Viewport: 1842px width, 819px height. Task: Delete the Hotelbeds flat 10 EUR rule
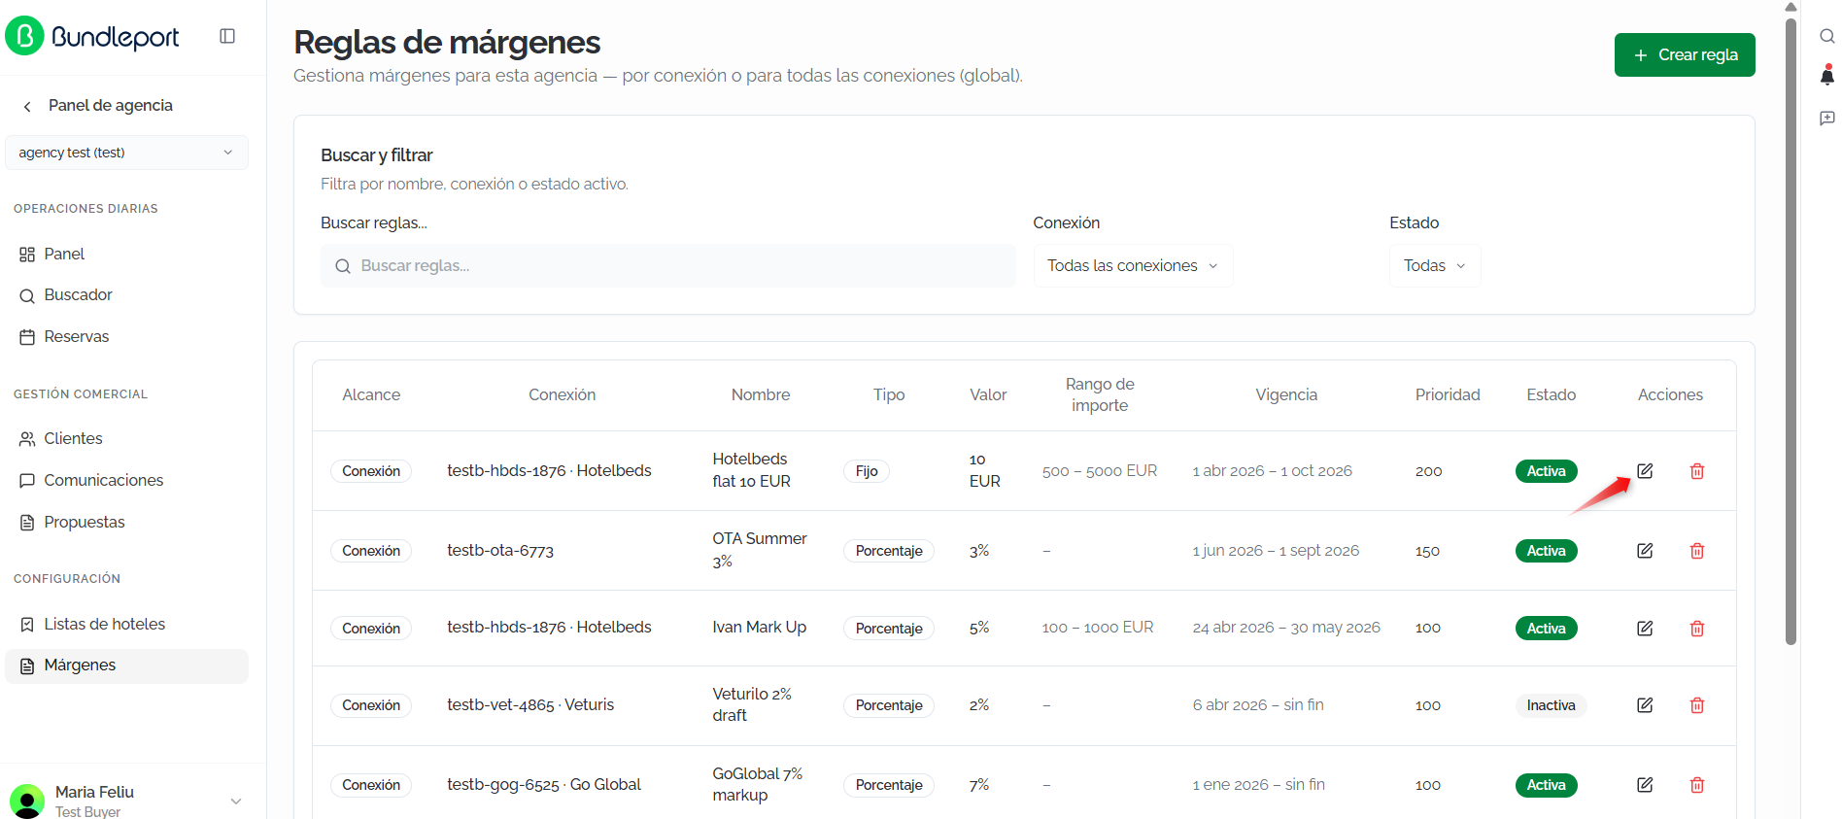[x=1697, y=471]
